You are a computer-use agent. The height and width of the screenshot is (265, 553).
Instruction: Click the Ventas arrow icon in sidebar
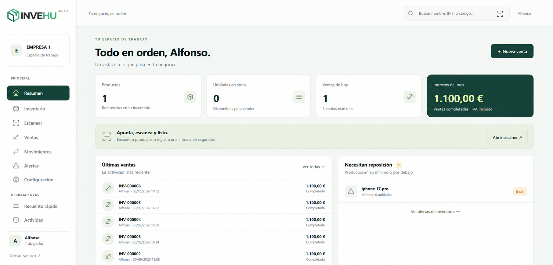tap(16, 137)
